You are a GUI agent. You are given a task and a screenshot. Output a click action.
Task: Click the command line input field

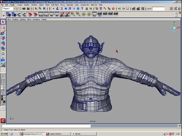(x=45, y=126)
